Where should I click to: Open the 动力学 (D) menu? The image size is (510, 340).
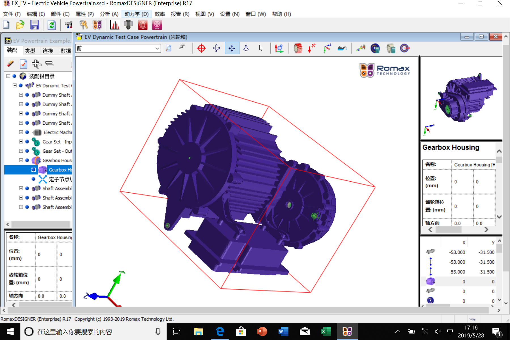tap(137, 14)
